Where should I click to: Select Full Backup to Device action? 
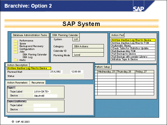pyautogui.click(x=124, y=54)
